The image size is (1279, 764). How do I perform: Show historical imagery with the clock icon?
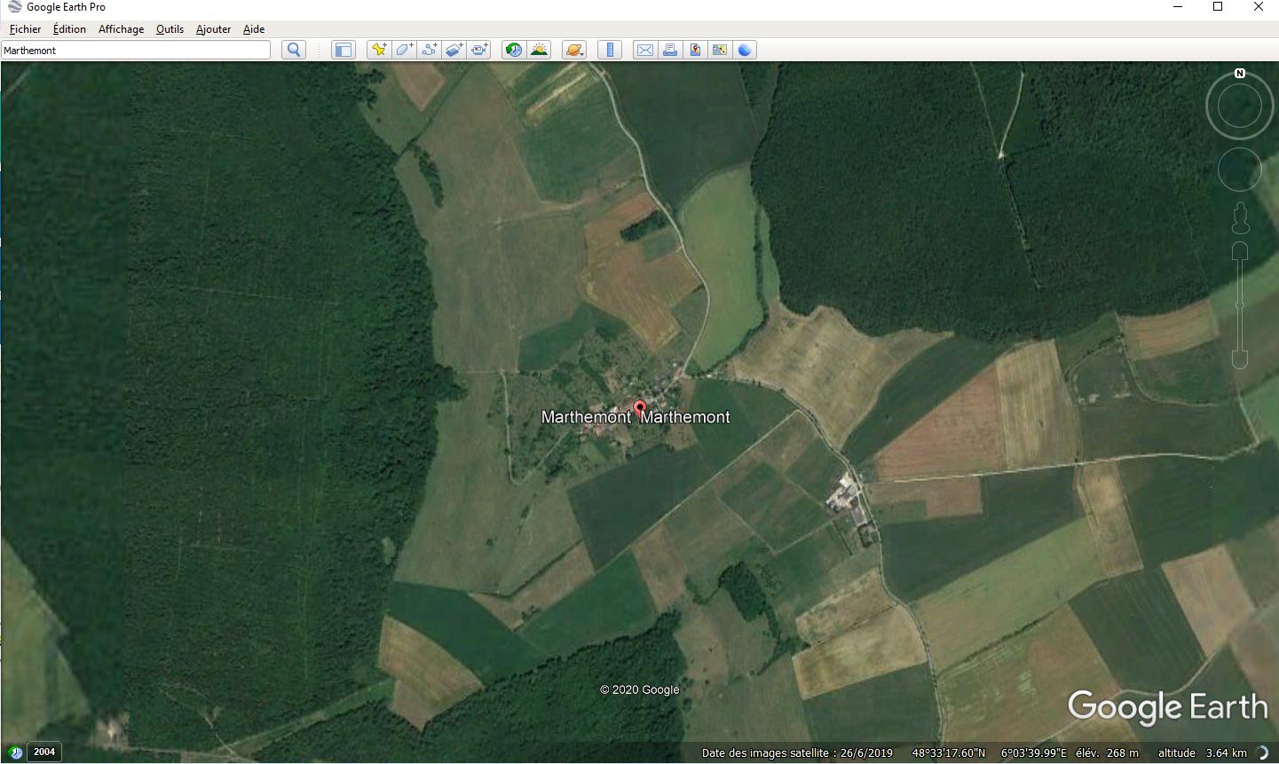coord(514,50)
